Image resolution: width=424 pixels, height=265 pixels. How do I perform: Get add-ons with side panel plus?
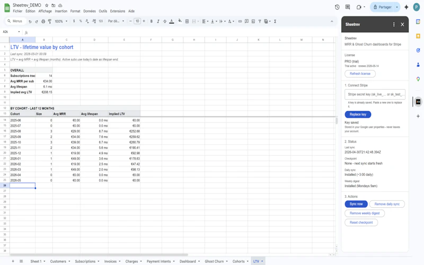418,116
